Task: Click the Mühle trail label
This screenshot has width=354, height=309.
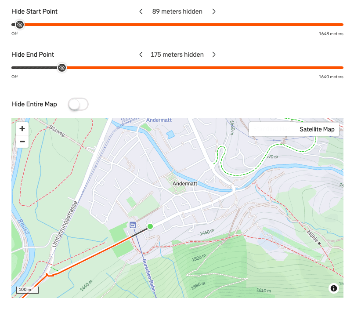Action: coord(313,236)
